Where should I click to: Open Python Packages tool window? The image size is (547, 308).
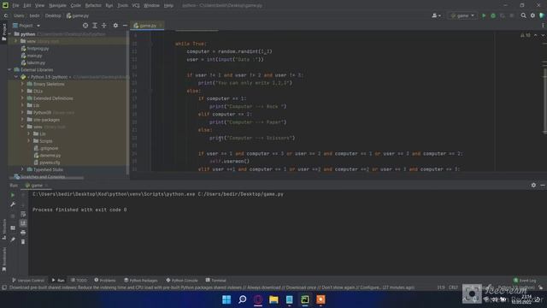coord(141,281)
